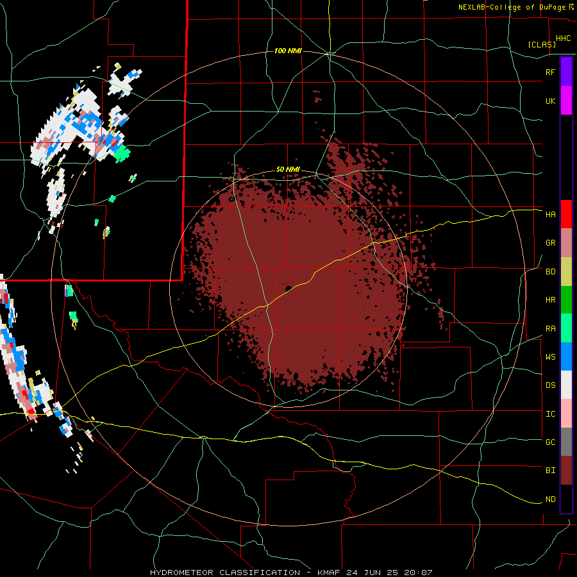Click the HHC product label
Image resolution: width=577 pixels, height=577 pixels.
pyautogui.click(x=563, y=38)
